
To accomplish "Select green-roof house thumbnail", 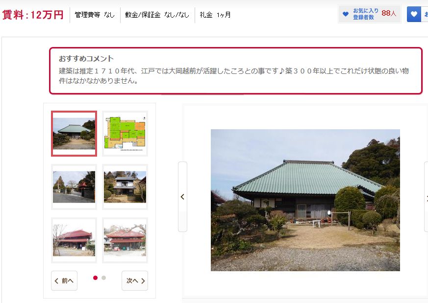I will (74, 134).
